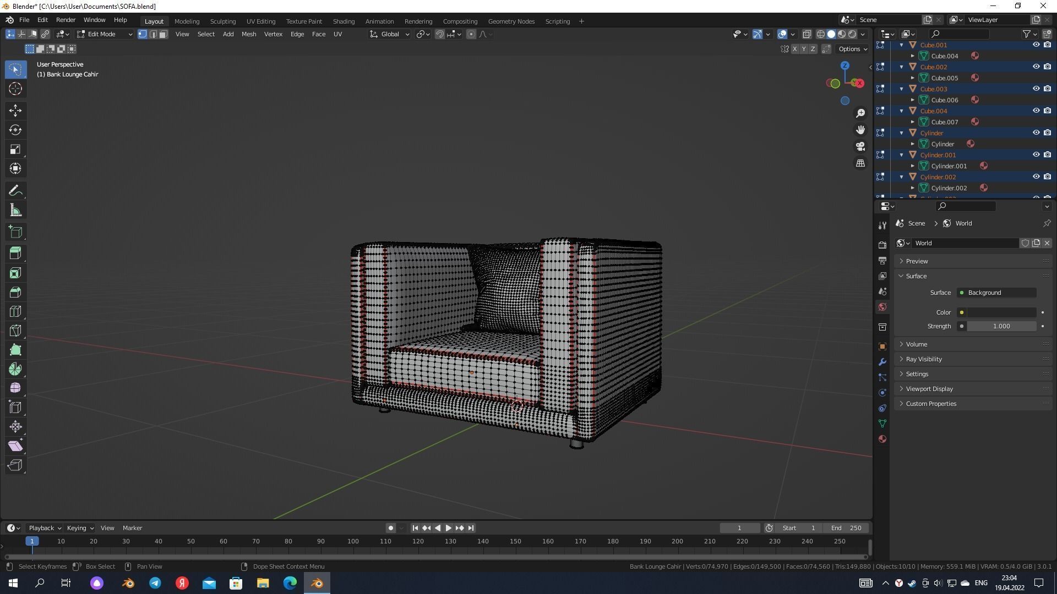
Task: Toggle X axis mirror
Action: pyautogui.click(x=794, y=49)
